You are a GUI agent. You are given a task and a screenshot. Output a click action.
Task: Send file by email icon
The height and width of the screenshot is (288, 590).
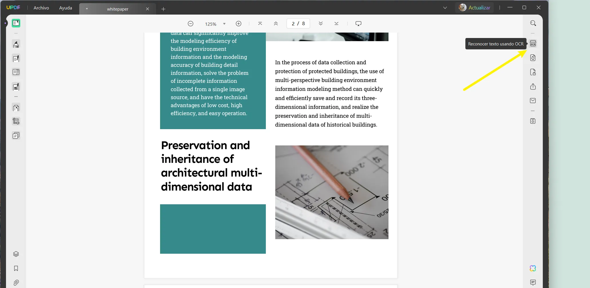533,101
